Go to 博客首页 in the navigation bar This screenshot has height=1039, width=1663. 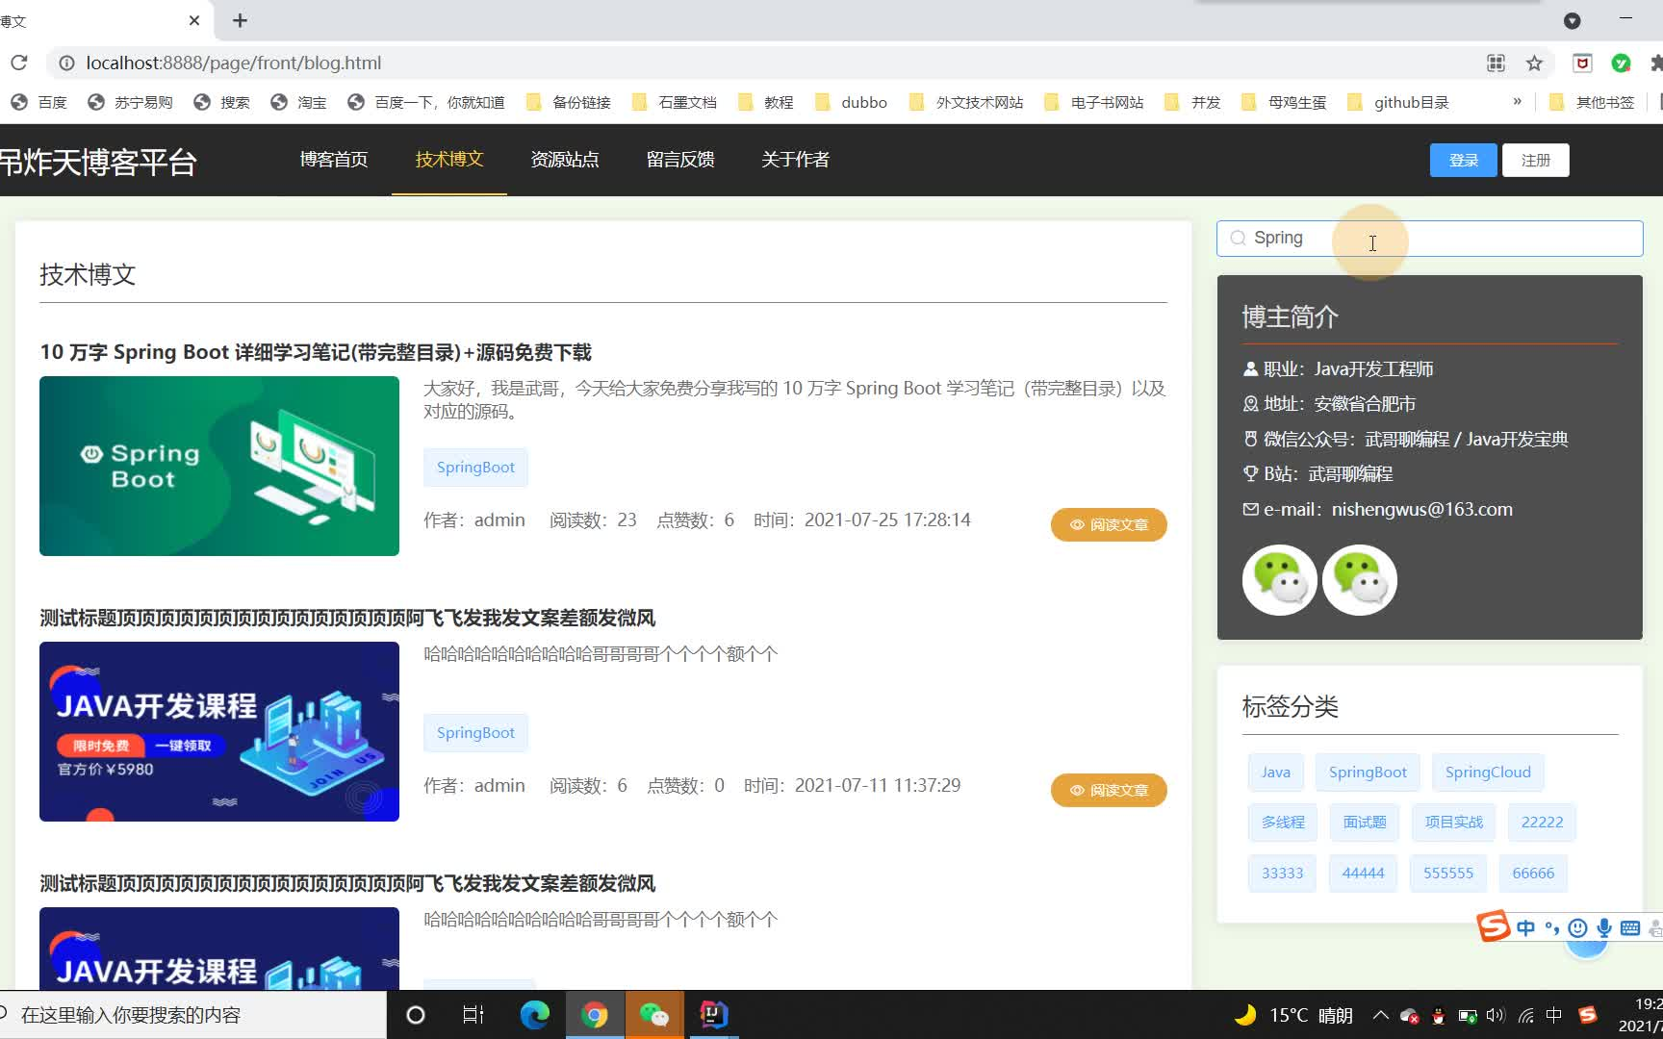point(334,160)
